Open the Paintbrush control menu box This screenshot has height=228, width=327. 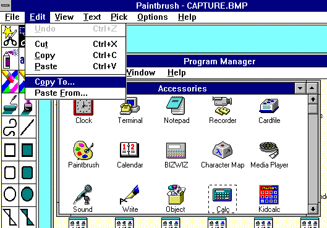point(6,6)
